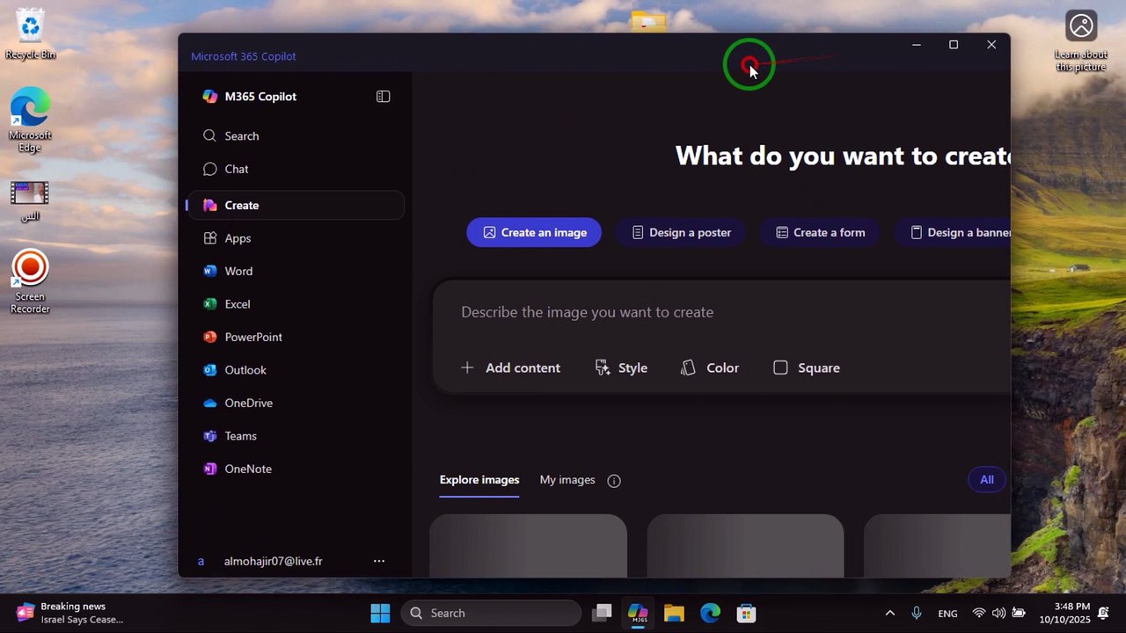1126x633 pixels.
Task: Open the Breaking news taskbar widget
Action: tap(70, 613)
